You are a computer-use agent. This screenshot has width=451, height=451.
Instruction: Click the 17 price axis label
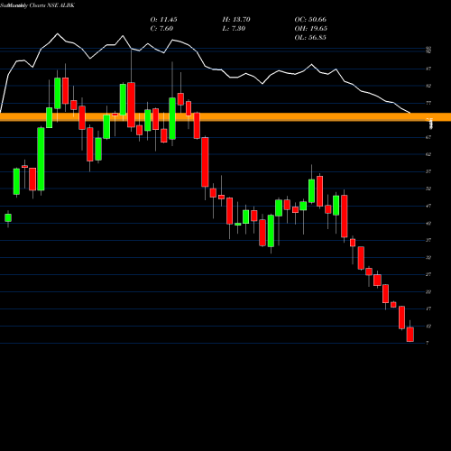pos(428,308)
